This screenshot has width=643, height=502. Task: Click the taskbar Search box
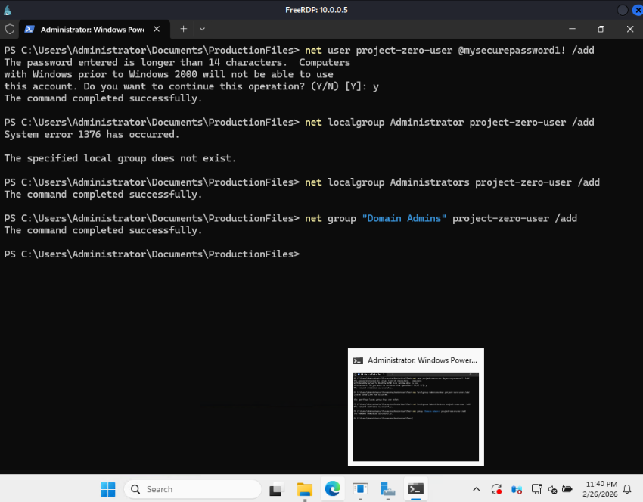coord(192,489)
